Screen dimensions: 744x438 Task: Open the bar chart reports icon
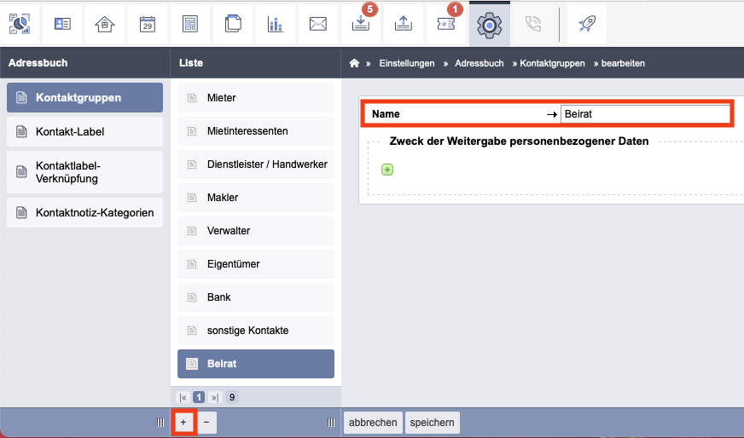point(276,24)
